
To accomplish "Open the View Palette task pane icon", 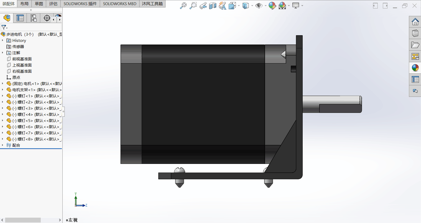I will pos(415,56).
